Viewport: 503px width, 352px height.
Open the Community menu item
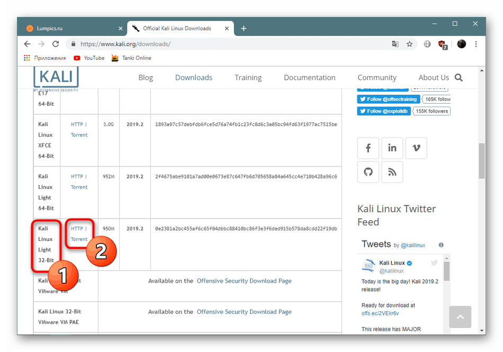click(377, 78)
